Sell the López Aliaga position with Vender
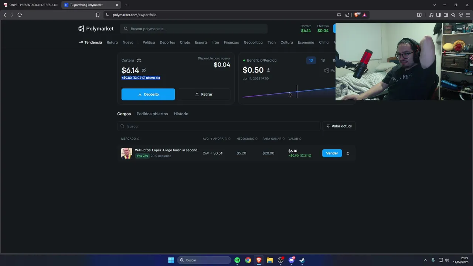473x266 pixels. pyautogui.click(x=332, y=153)
